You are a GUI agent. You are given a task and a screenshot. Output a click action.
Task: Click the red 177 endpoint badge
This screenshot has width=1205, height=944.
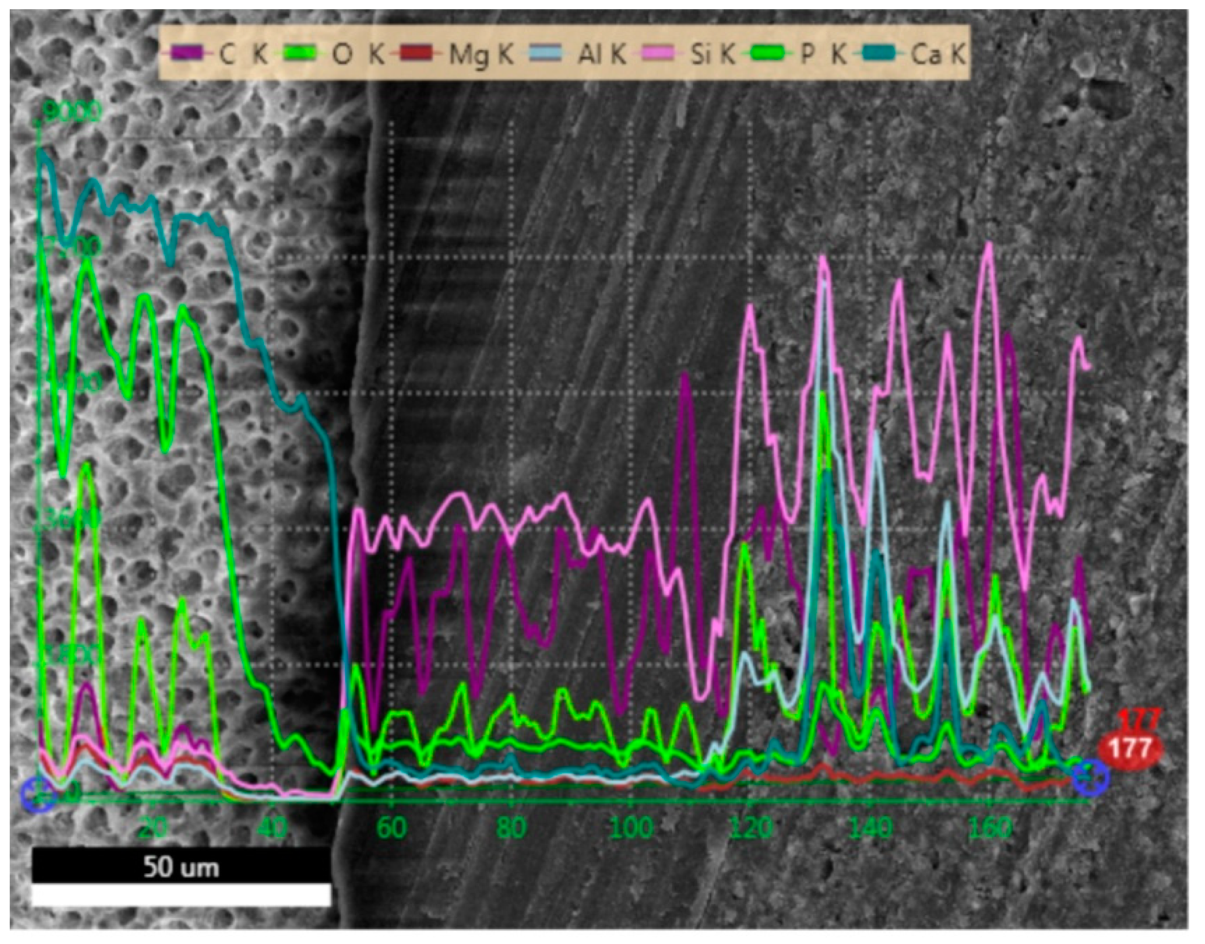[x=1131, y=749]
